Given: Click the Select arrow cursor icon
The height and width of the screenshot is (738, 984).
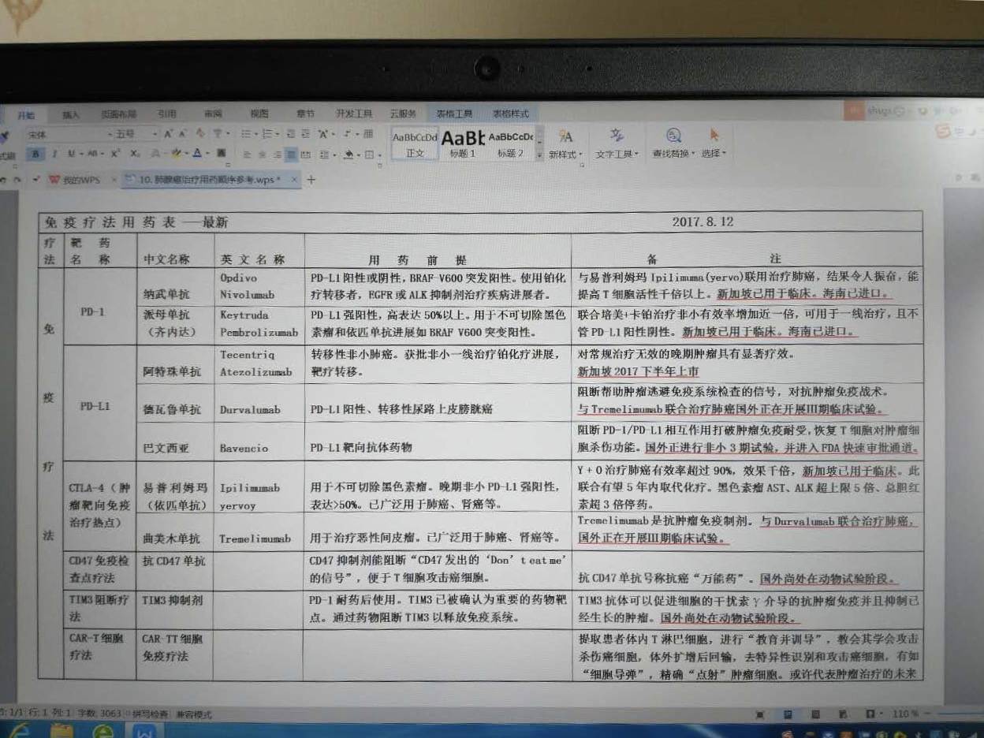Looking at the screenshot, I should tap(714, 136).
